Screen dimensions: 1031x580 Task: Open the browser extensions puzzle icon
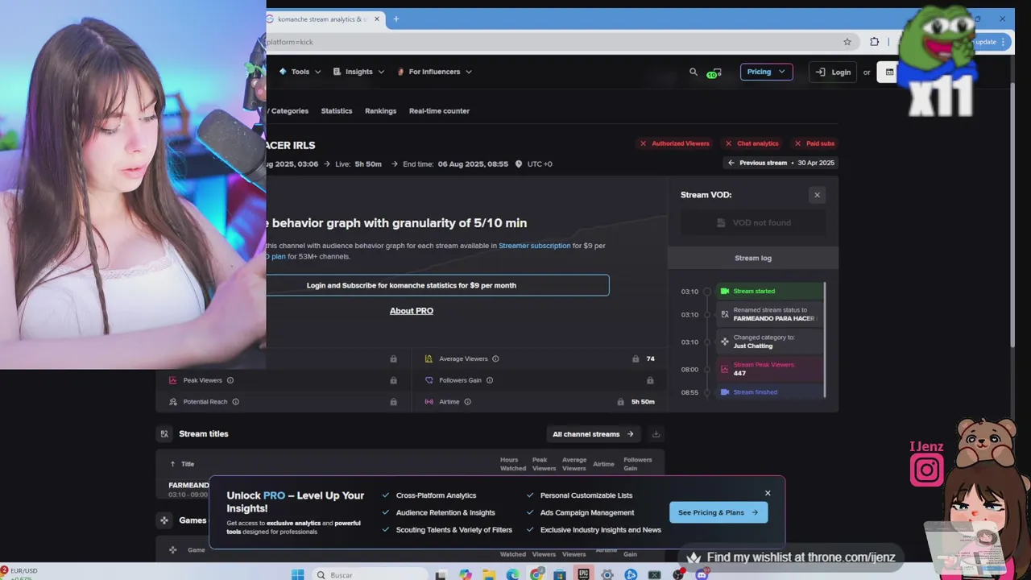(x=875, y=42)
